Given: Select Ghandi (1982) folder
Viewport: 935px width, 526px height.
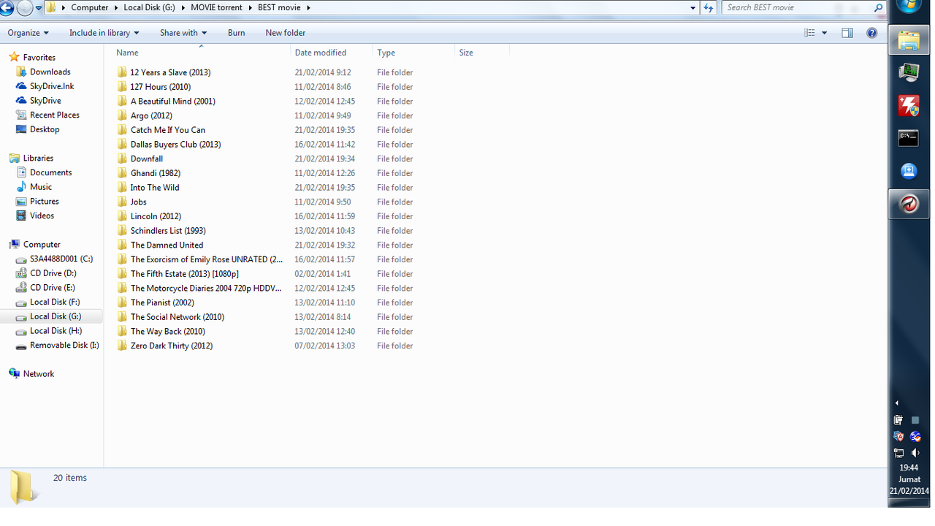Looking at the screenshot, I should point(155,173).
